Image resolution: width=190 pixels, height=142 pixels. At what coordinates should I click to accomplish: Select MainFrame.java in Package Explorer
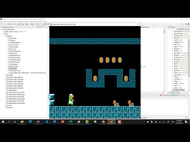click(14, 56)
